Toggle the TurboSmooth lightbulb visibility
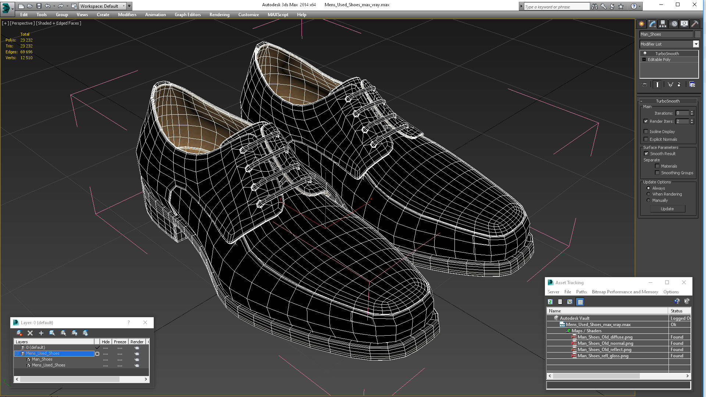706x397 pixels. [x=645, y=54]
